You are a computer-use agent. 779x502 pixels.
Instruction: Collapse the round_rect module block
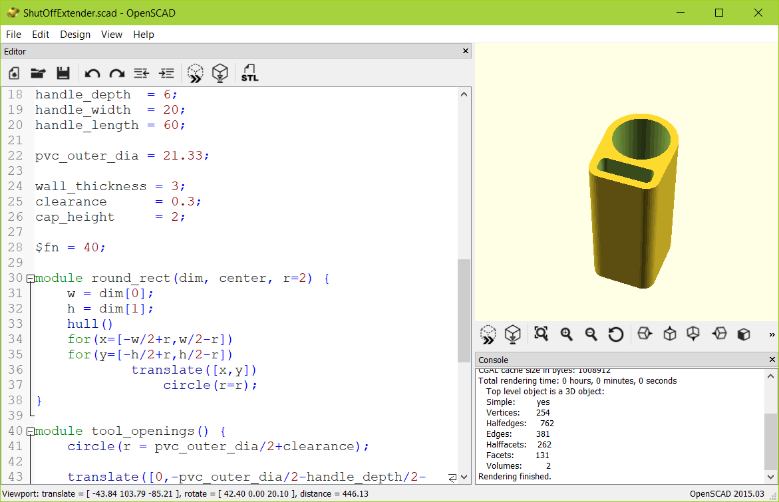pyautogui.click(x=31, y=278)
